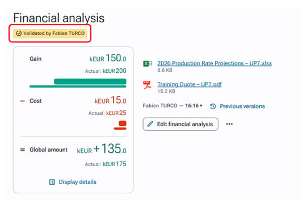The height and width of the screenshot is (207, 307).
Task: Show Previous versions
Action: pyautogui.click(x=242, y=106)
